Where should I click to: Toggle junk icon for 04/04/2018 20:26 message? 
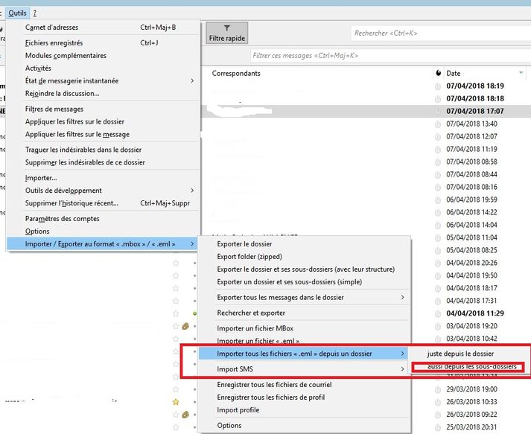[x=437, y=263]
